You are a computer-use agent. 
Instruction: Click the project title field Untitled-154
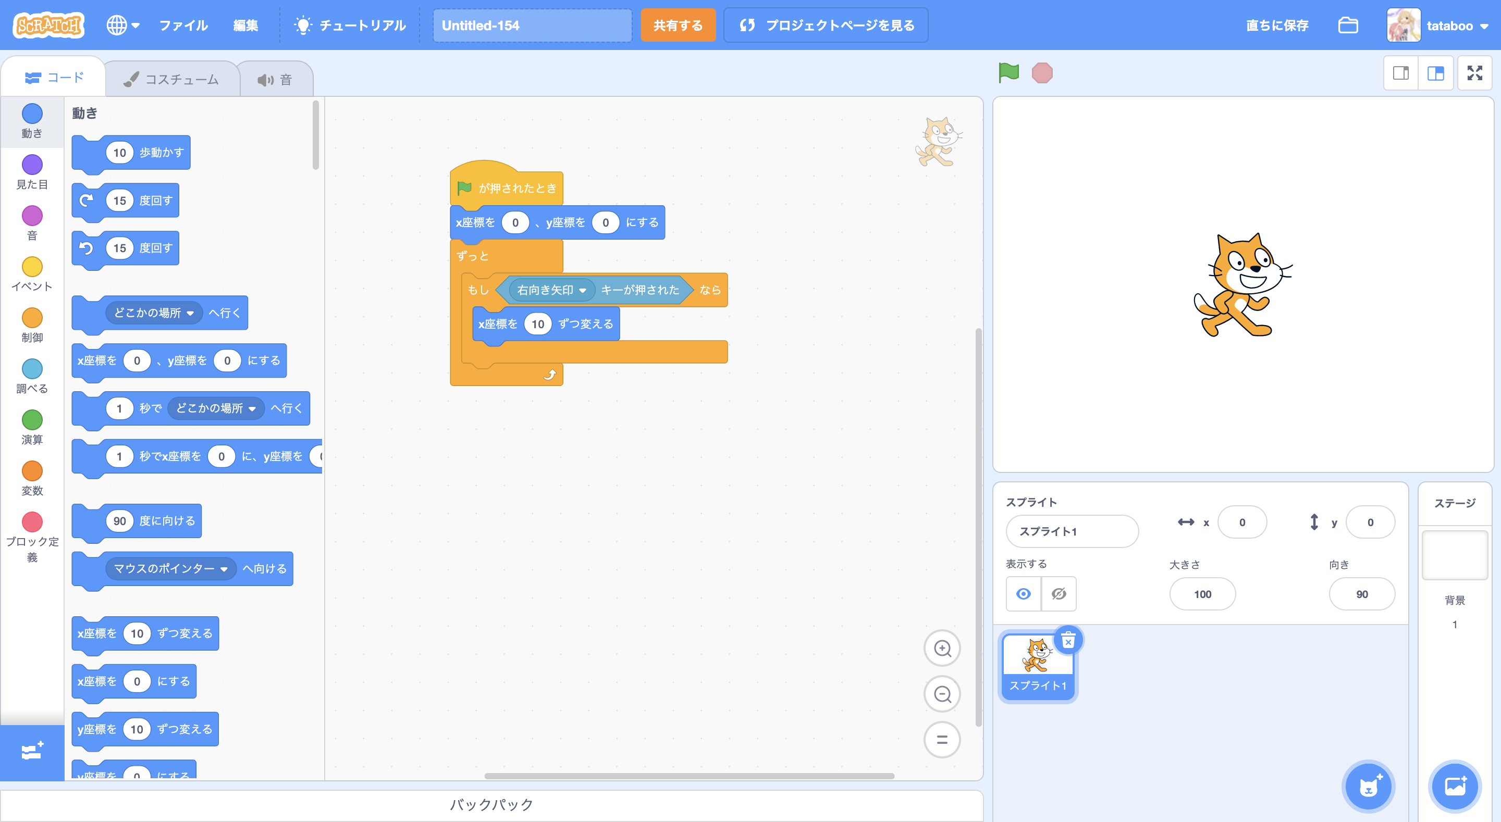tap(532, 25)
